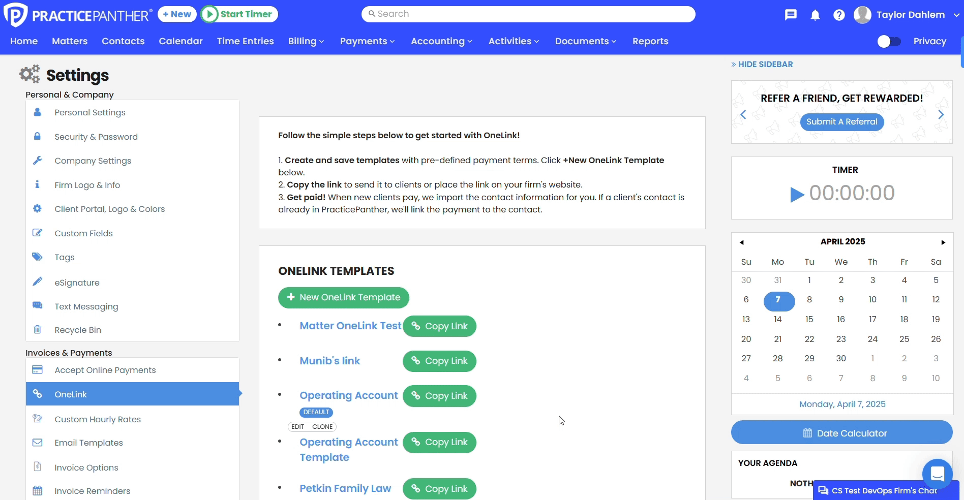964x500 pixels.
Task: Toggle the Privacy switch
Action: (889, 41)
